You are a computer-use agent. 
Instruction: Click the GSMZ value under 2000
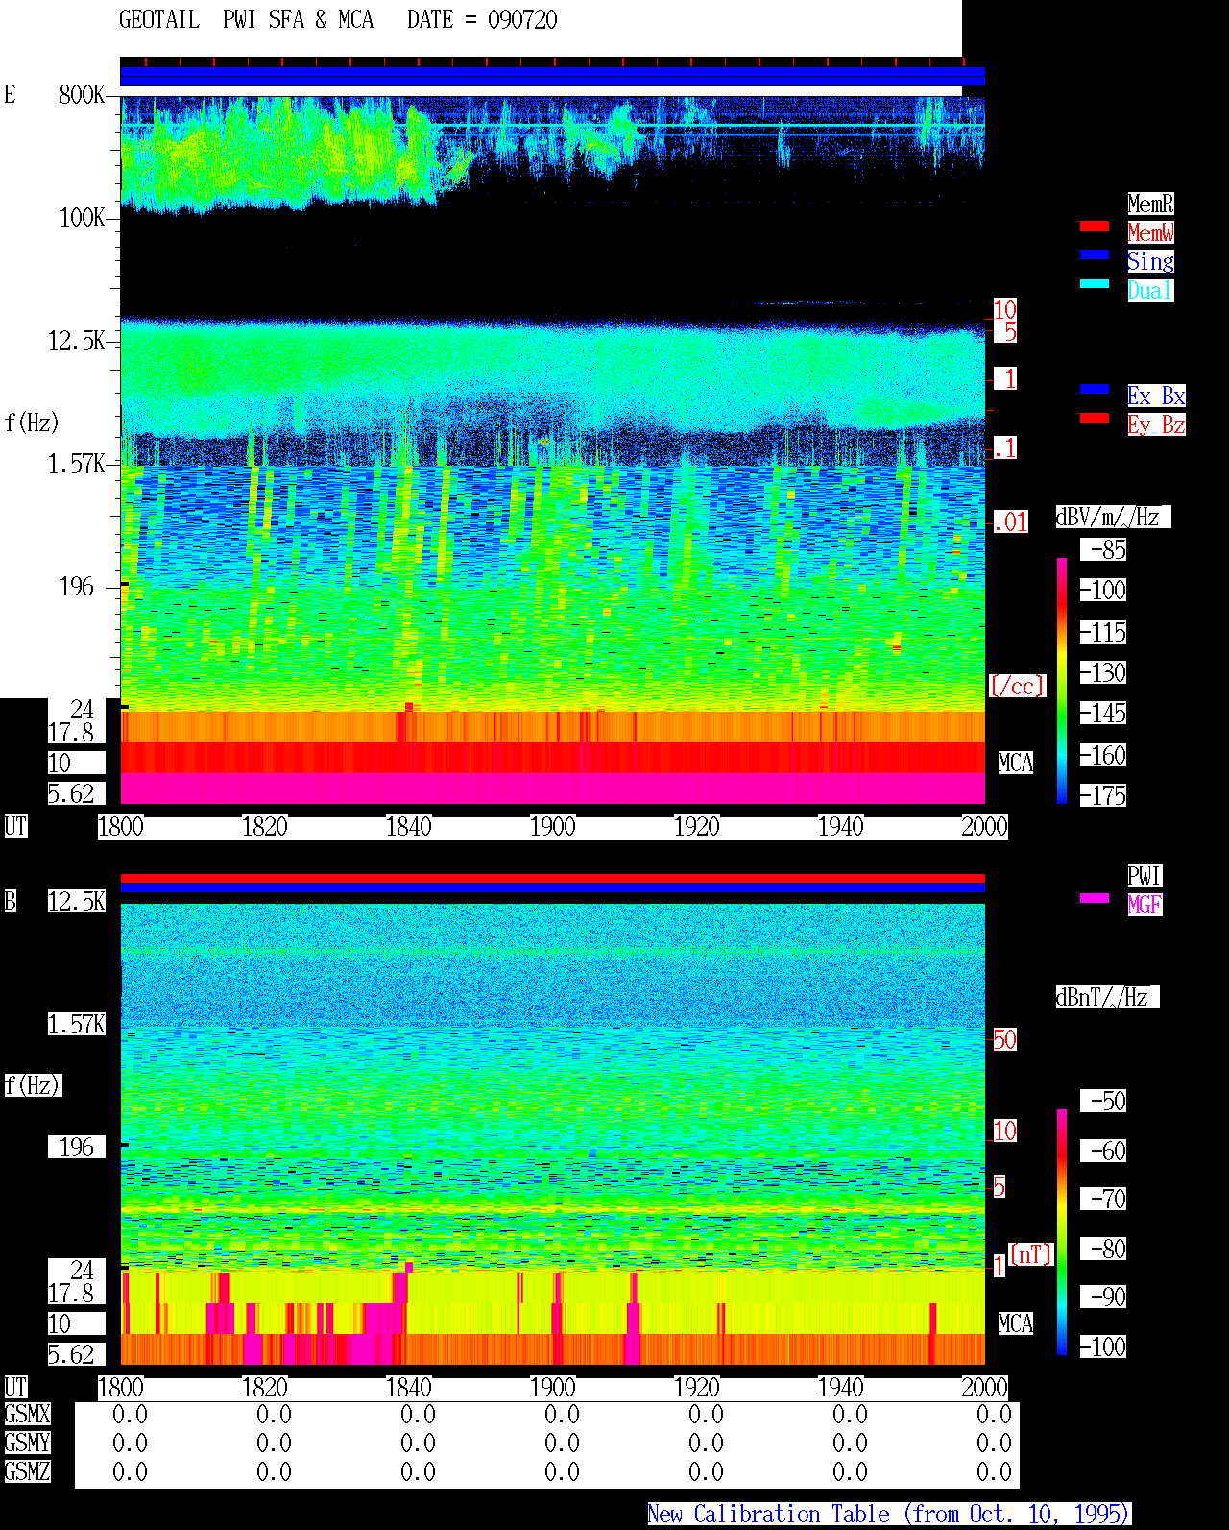(x=994, y=1472)
